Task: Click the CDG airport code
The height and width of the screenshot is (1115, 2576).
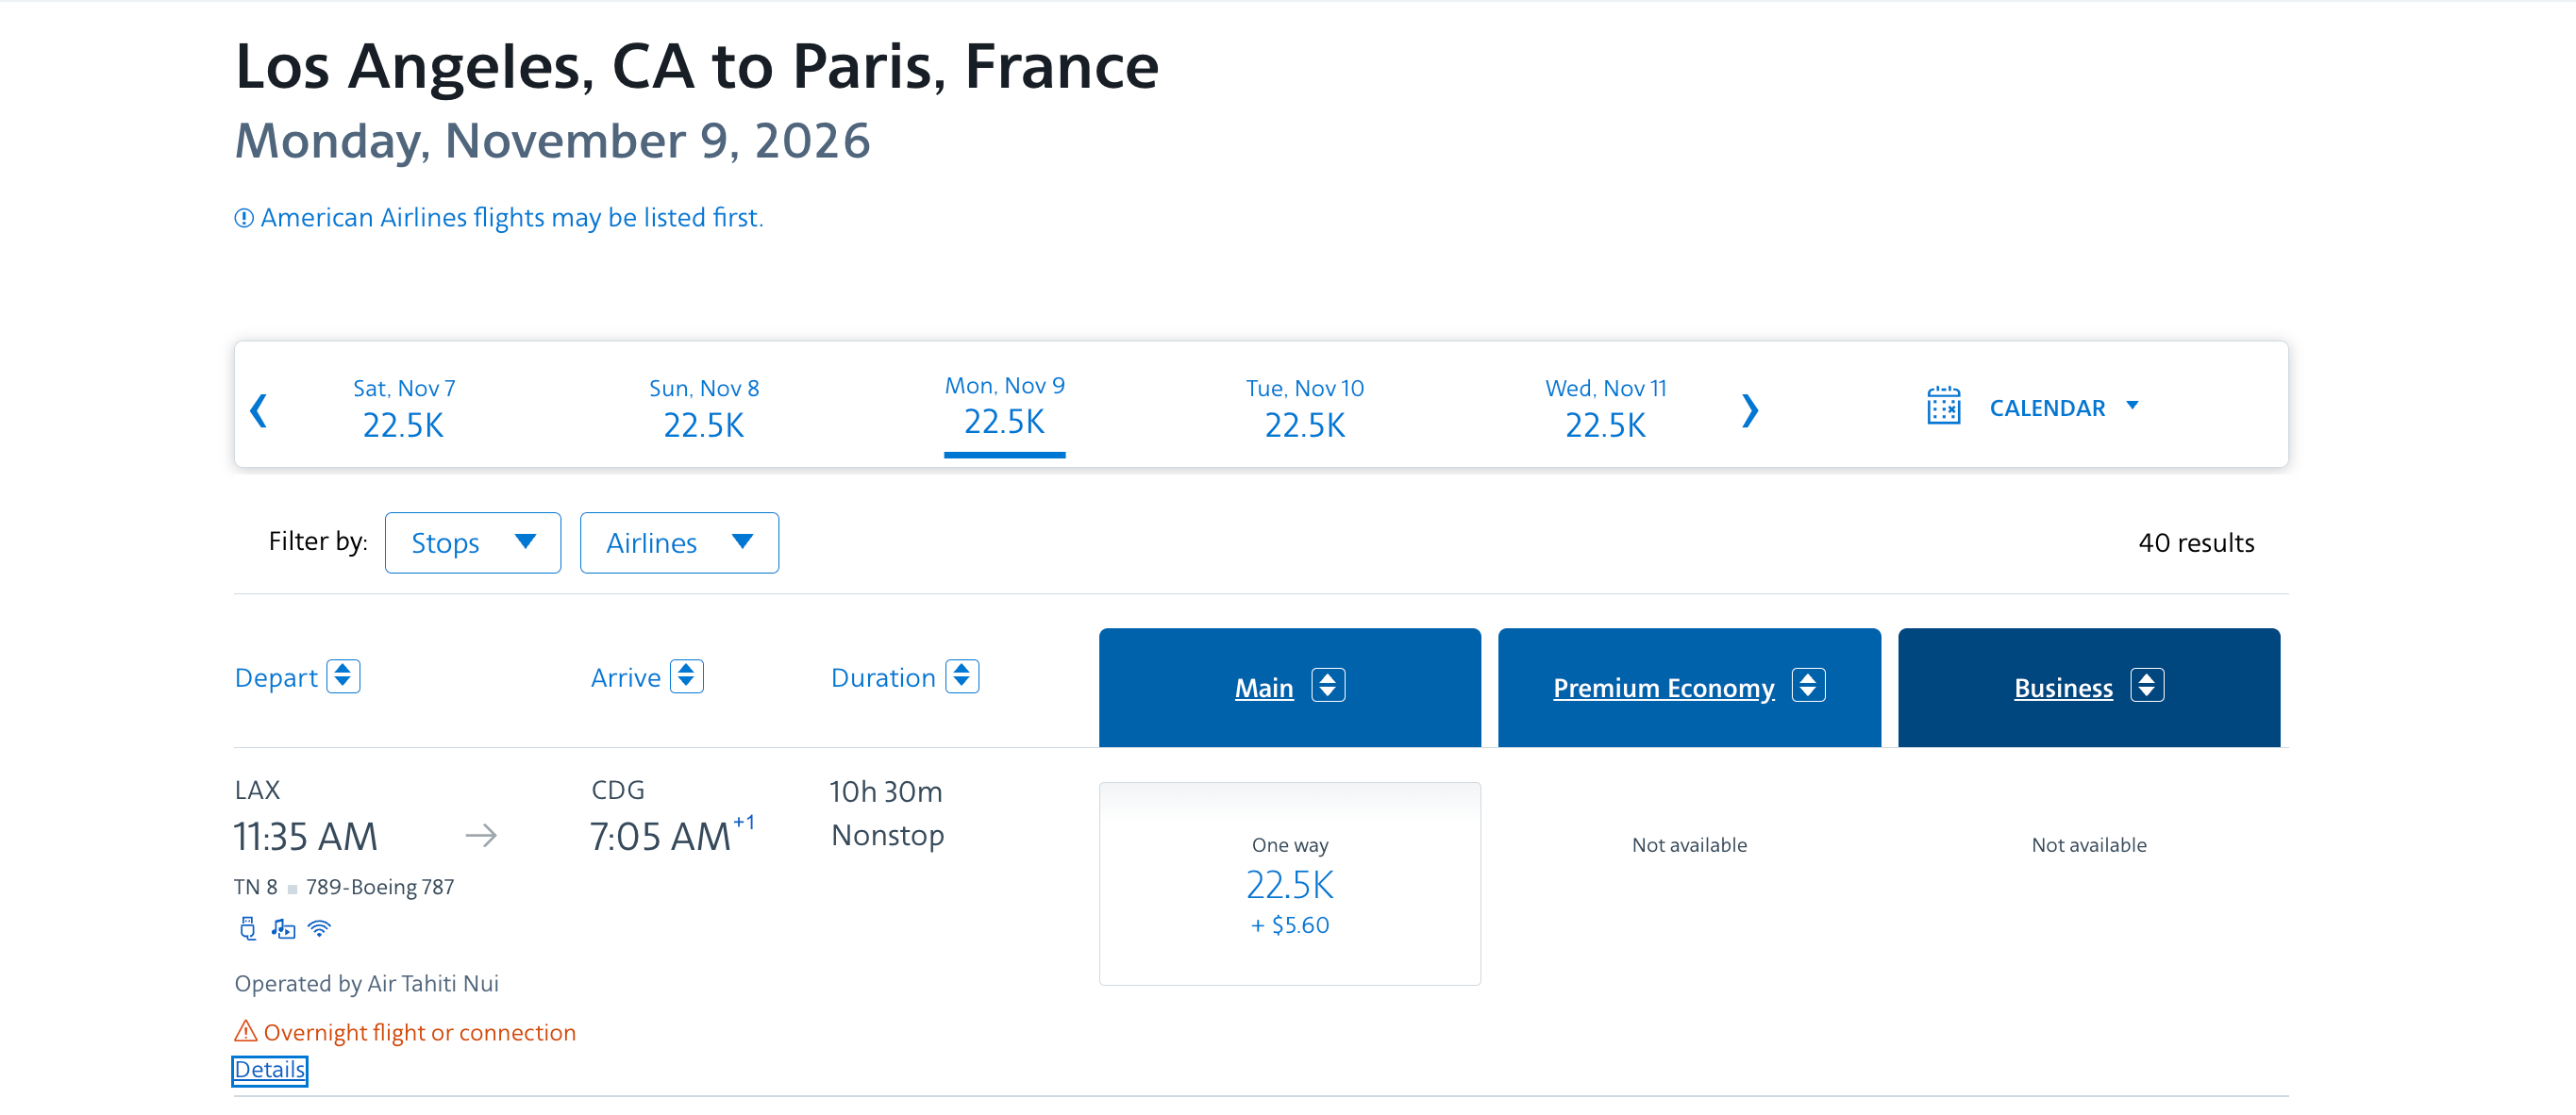Action: pos(618,790)
